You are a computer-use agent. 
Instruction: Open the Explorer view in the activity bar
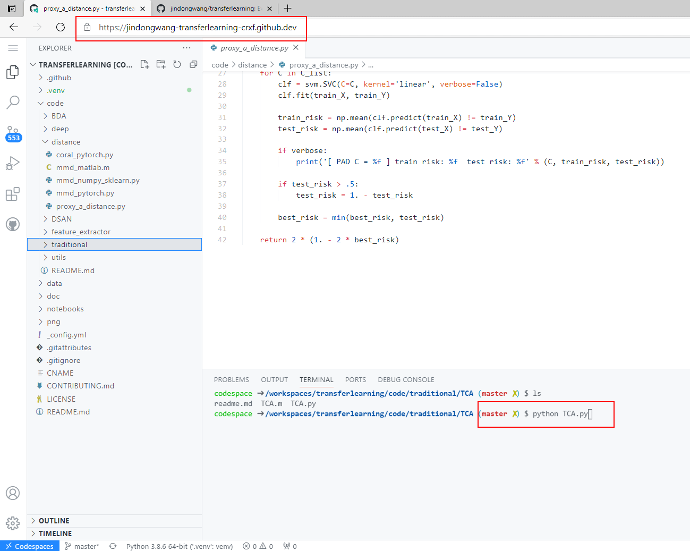(x=13, y=72)
